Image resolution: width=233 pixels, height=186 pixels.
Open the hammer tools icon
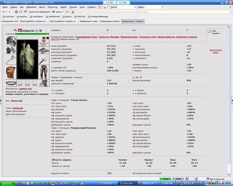coord(26,12)
